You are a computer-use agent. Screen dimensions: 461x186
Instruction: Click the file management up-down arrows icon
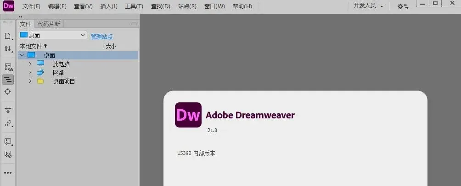coord(8,48)
